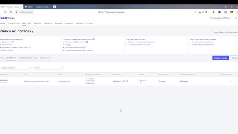Image resolution: width=238 pixels, height=134 pixels.
Task: Open the На распределительный центр link
Action: pos(139,45)
